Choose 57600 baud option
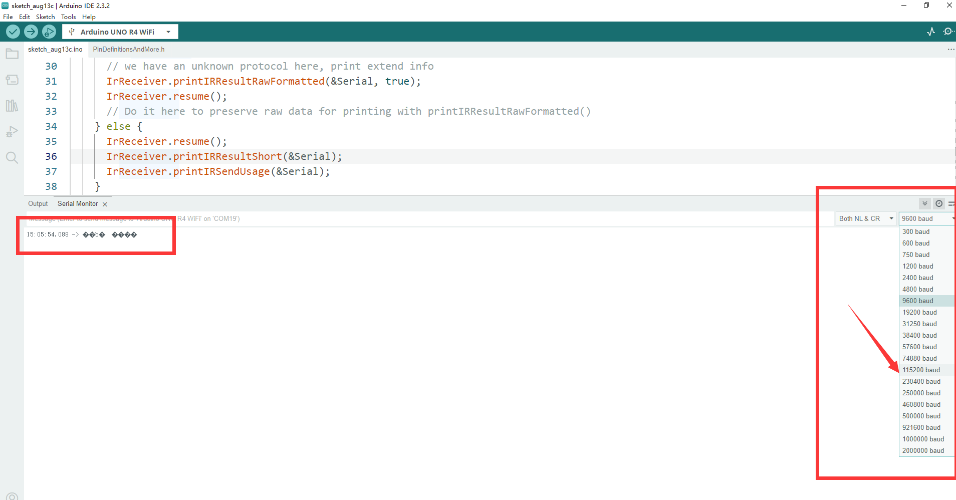 coord(926,347)
